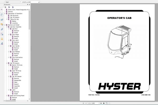The width and height of the screenshot is (158, 105).
Task: Open the Cab Structure bookmark
Action: [x=14, y=15]
